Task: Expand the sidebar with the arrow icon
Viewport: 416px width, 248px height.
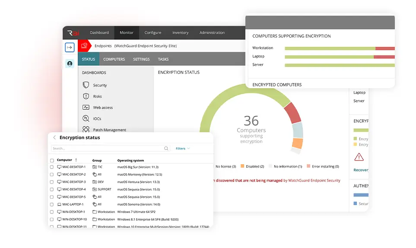Action: click(x=70, y=48)
